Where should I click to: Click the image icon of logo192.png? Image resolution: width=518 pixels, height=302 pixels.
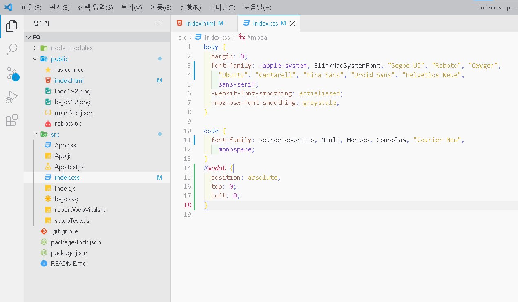pos(48,91)
